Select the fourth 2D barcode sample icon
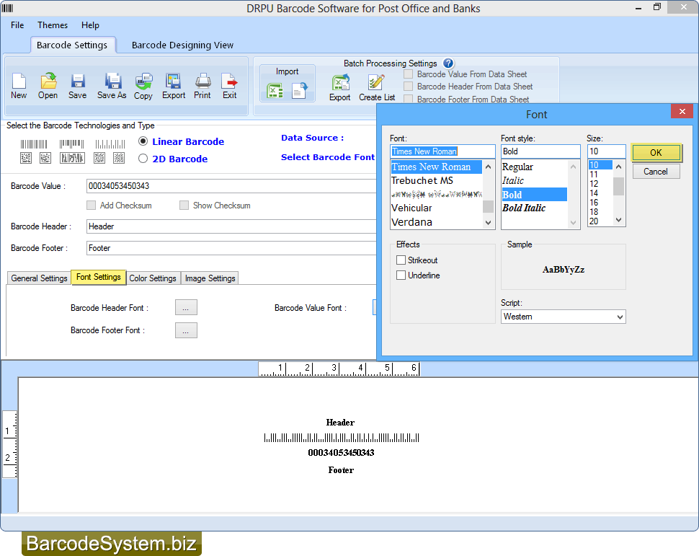 (x=99, y=158)
